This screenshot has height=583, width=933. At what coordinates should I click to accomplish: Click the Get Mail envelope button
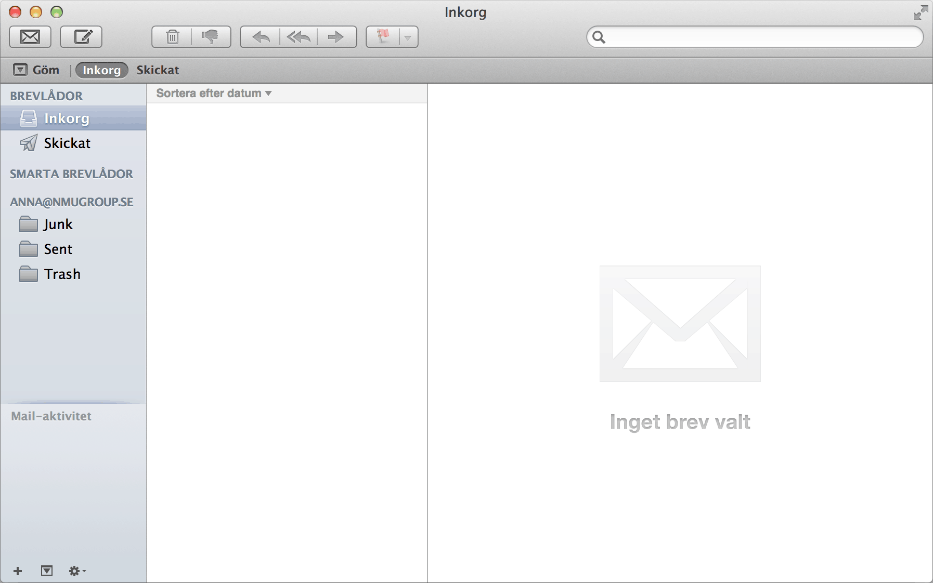[x=30, y=37]
